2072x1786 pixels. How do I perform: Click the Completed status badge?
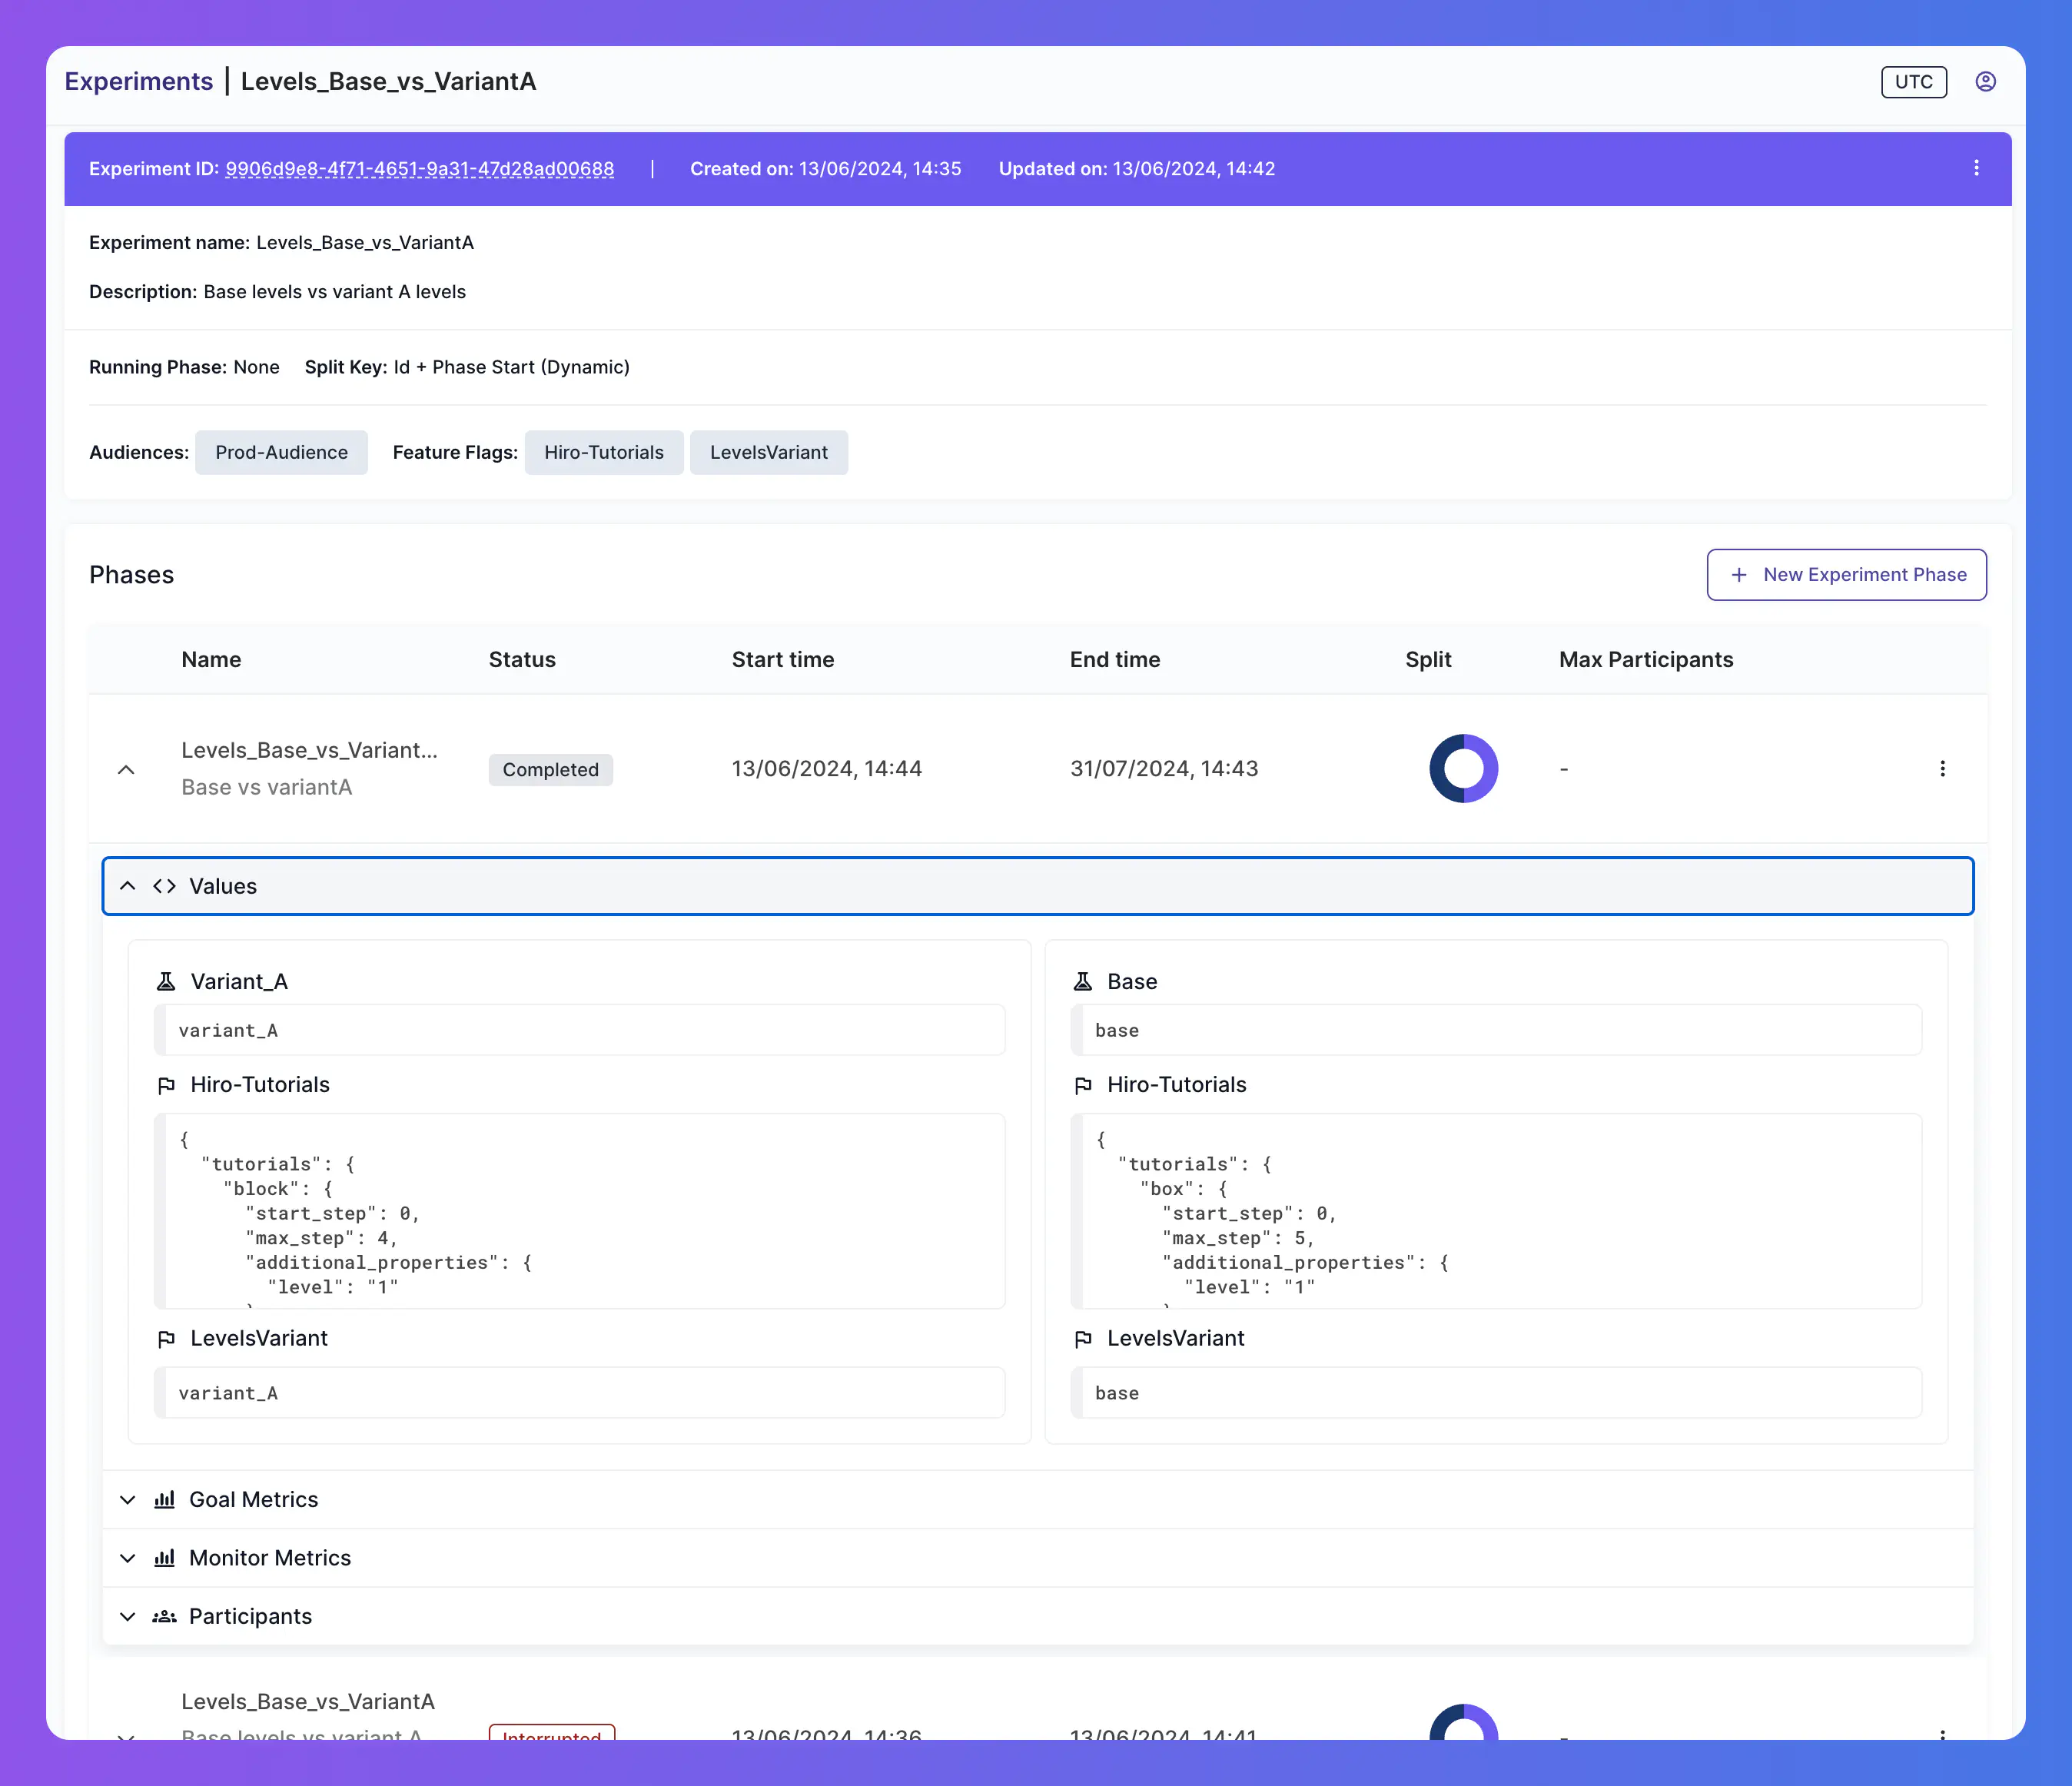(x=551, y=770)
